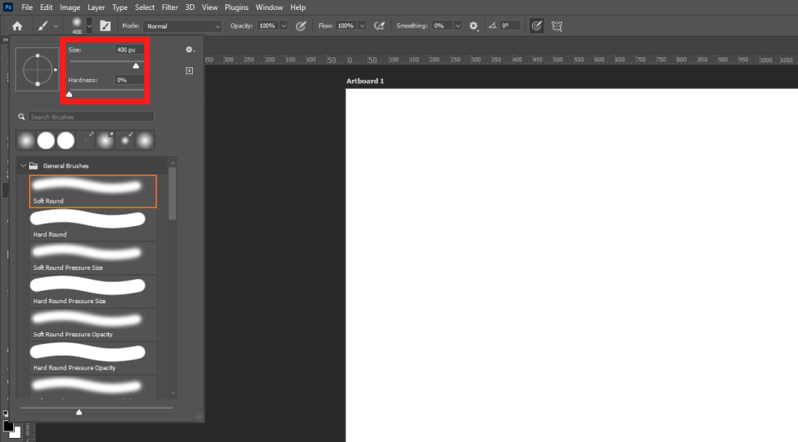
Task: Click the brush angle value field
Action: click(510, 26)
